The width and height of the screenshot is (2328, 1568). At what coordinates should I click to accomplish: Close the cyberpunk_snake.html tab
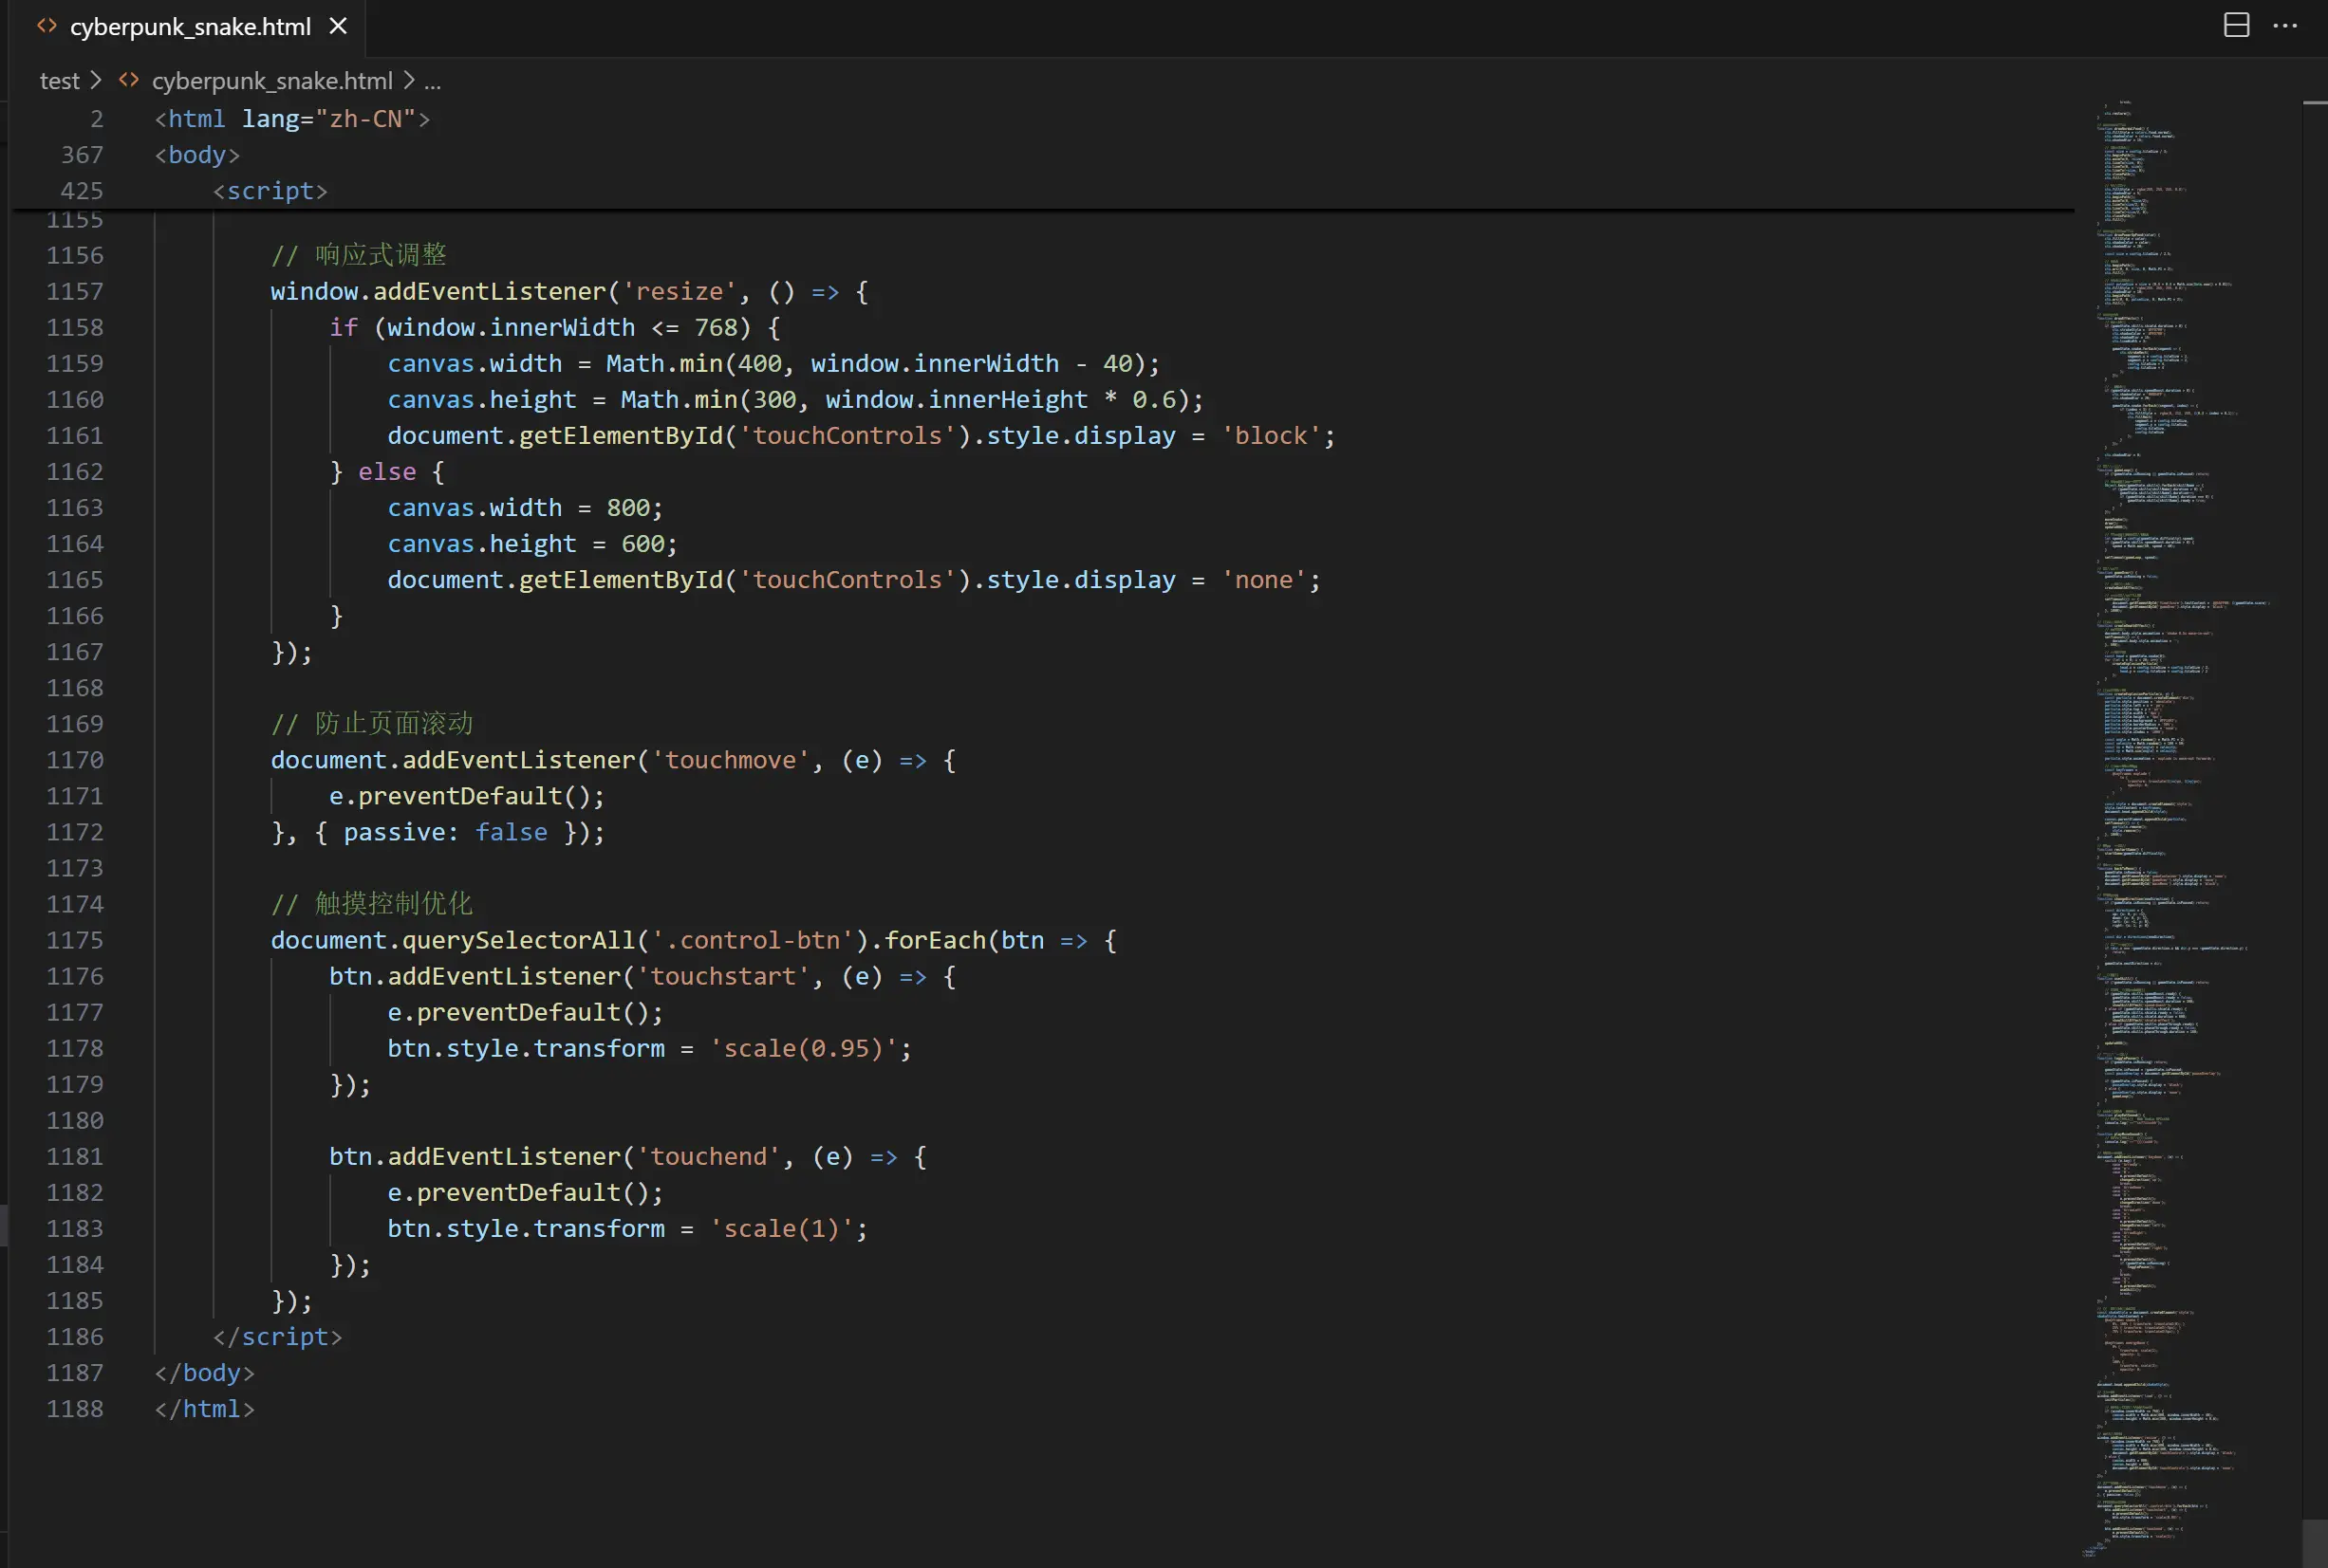[x=339, y=27]
